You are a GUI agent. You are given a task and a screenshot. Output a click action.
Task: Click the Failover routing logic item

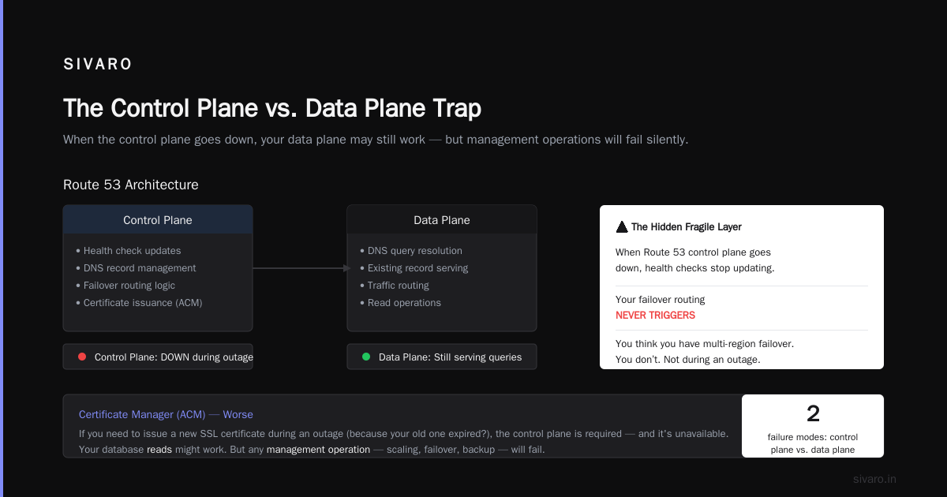(125, 286)
